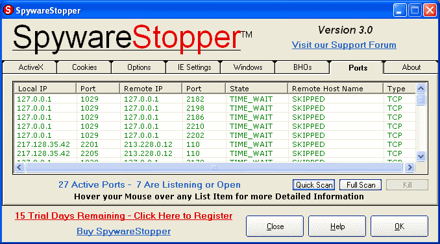
Task: Select the Options tab
Action: point(139,67)
